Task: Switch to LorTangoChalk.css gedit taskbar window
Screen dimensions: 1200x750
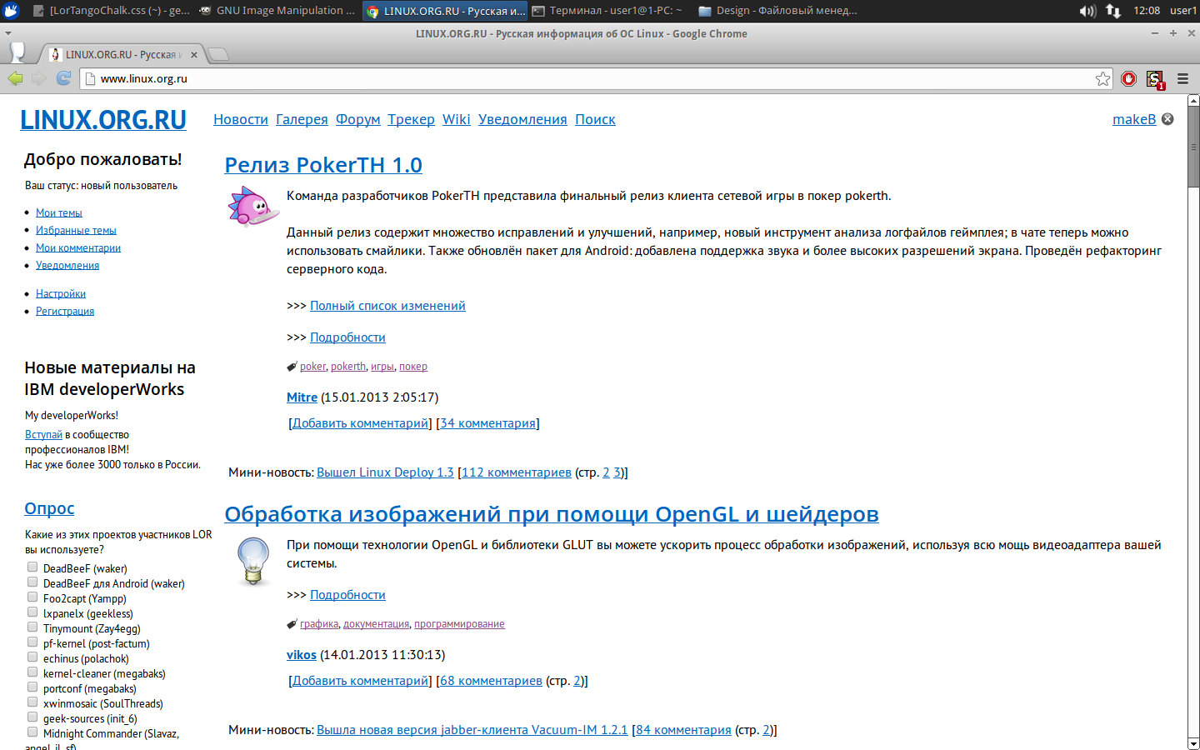Action: click(110, 11)
